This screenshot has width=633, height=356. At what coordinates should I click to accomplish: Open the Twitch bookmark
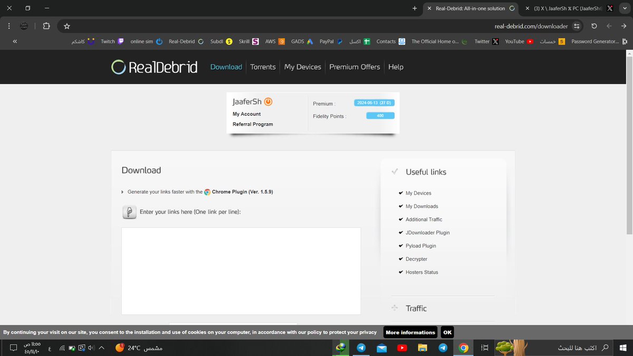click(x=113, y=41)
